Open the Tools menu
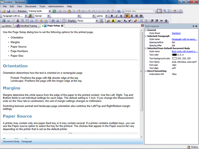This screenshot has height=149, width=199. point(42,6)
